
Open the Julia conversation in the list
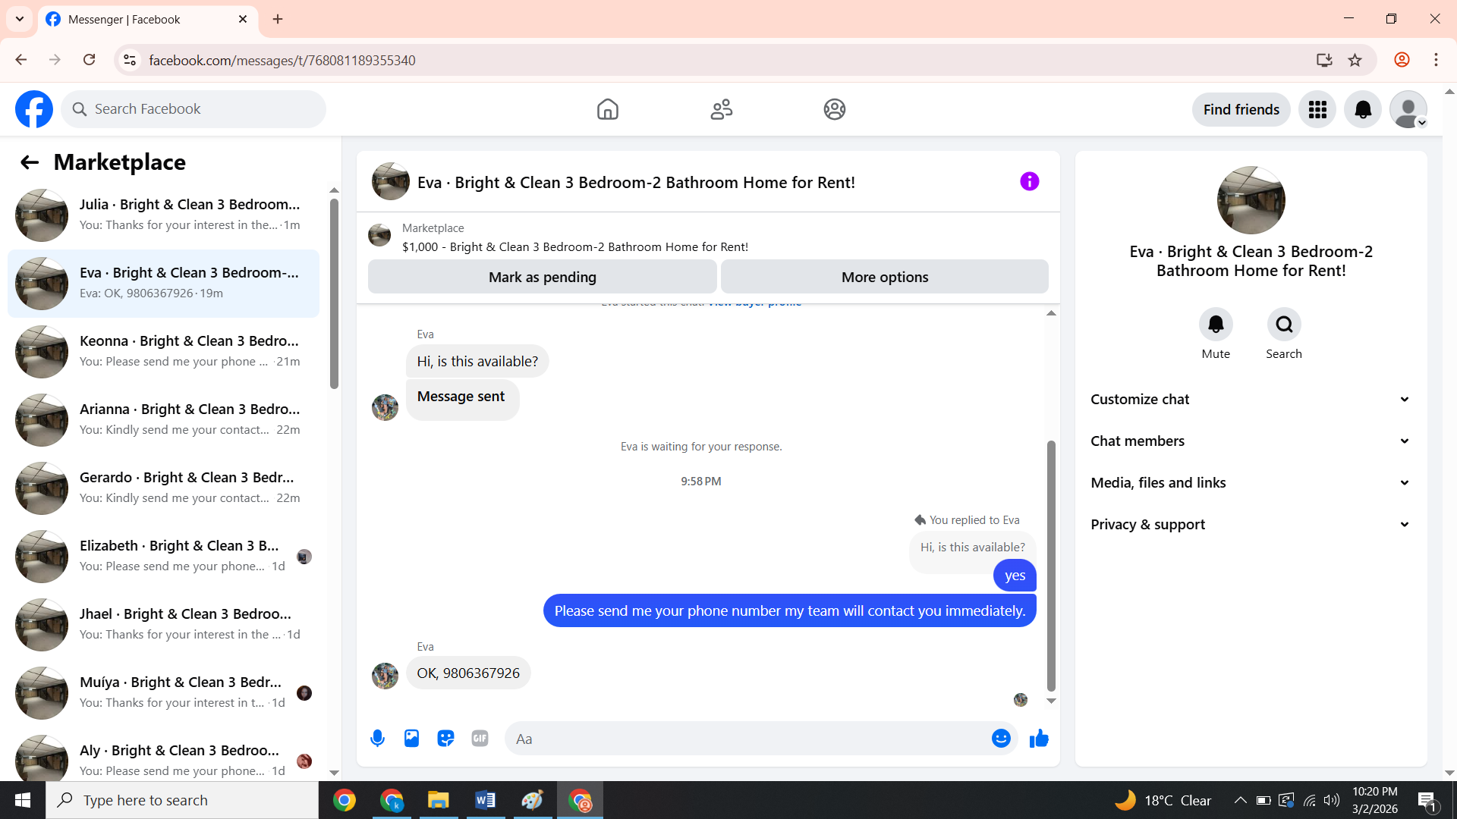[x=163, y=215]
